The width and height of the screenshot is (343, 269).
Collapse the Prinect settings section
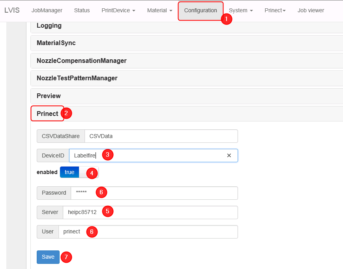47,114
